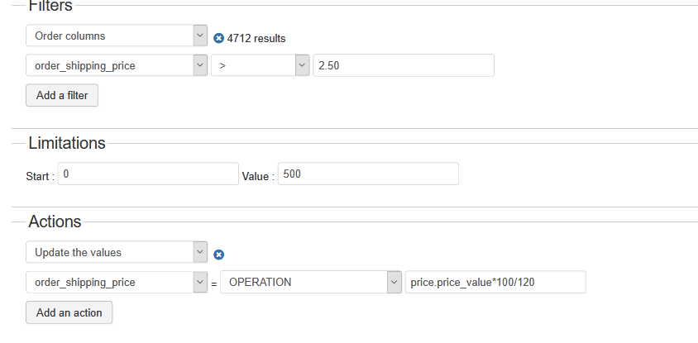Image resolution: width=698 pixels, height=343 pixels.
Task: Click the 4712 results text
Action: (x=256, y=38)
